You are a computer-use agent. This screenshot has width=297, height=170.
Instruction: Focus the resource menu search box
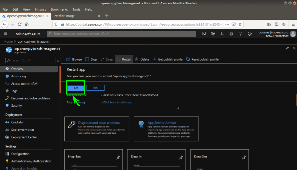[30, 60]
